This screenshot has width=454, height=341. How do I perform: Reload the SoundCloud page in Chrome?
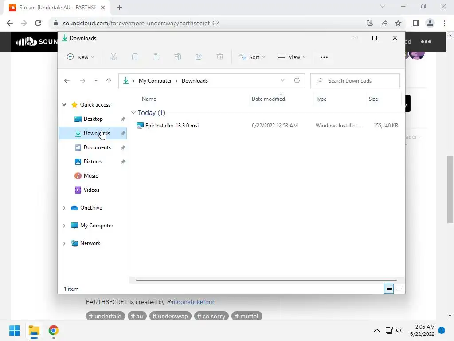tap(38, 23)
